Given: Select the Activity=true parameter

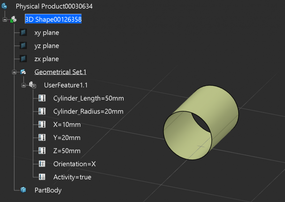Looking at the screenshot, I should pos(72,177).
